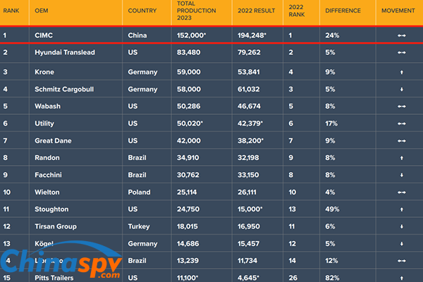
Task: Click the 12% difference value
Action: (x=331, y=261)
